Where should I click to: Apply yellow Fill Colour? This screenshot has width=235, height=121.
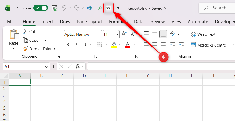[x=114, y=45]
